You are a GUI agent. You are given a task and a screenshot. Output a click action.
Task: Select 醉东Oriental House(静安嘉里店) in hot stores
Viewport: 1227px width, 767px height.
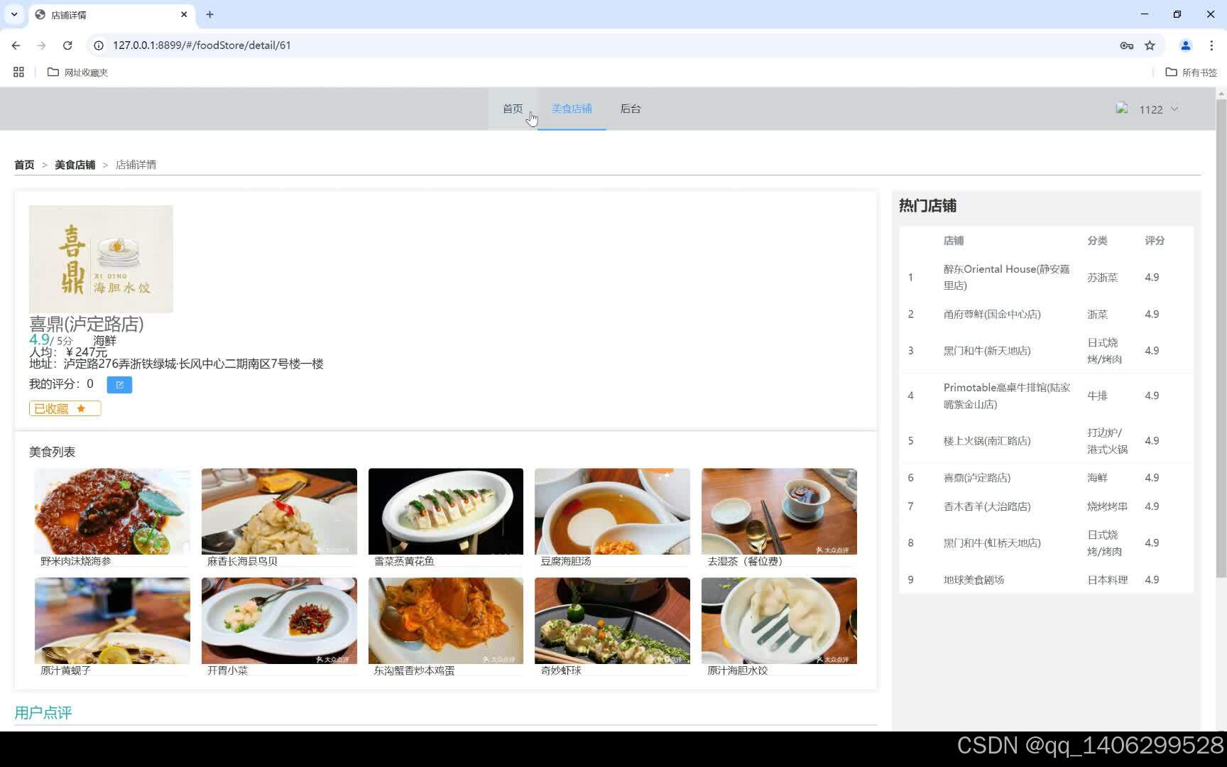point(1007,277)
